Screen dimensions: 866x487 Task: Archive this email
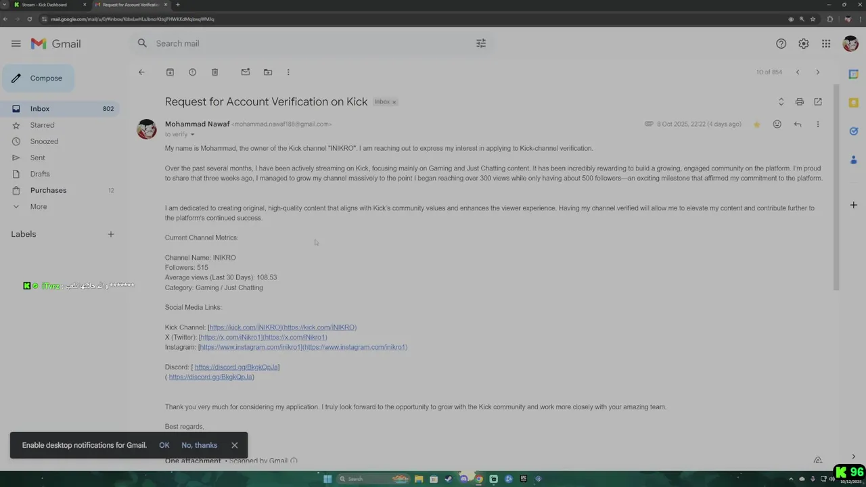[170, 72]
